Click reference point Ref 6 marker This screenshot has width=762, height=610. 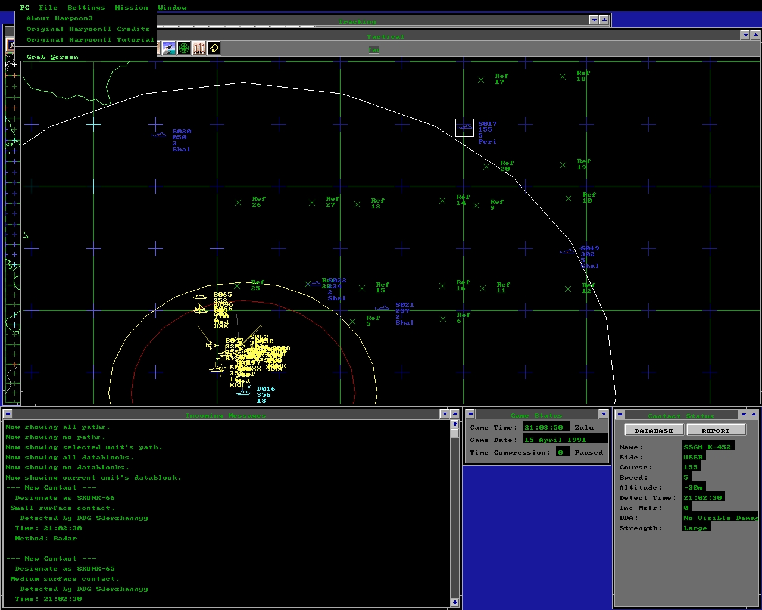pos(443,319)
